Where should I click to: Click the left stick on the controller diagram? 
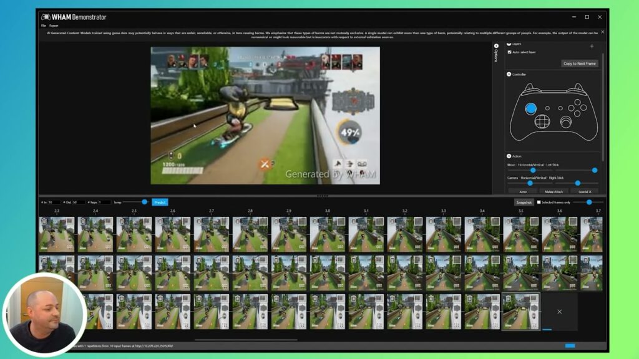[531, 108]
